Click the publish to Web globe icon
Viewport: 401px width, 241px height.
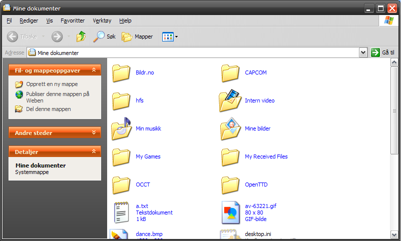[x=19, y=94]
